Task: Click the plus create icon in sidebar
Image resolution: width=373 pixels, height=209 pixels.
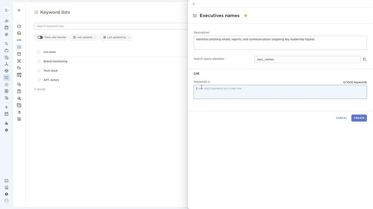Action: click(x=7, y=107)
